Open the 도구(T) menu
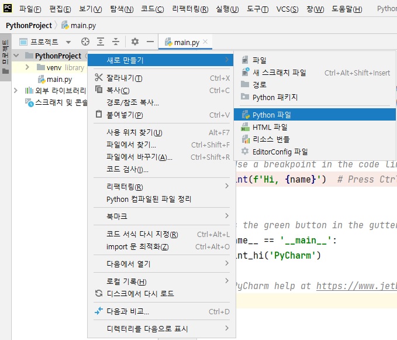Viewport: 397px width, 340px height. pyautogui.click(x=258, y=9)
